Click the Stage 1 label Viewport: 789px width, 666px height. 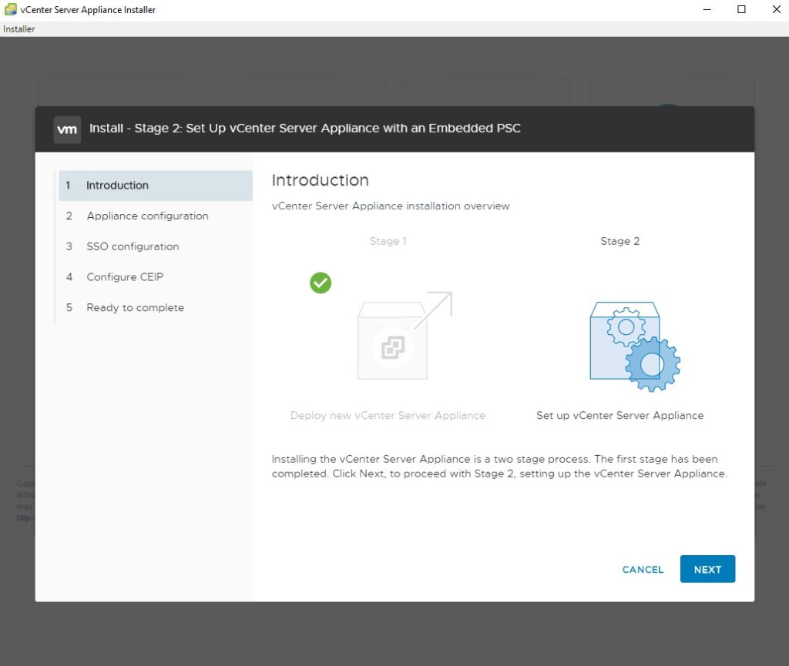(388, 241)
